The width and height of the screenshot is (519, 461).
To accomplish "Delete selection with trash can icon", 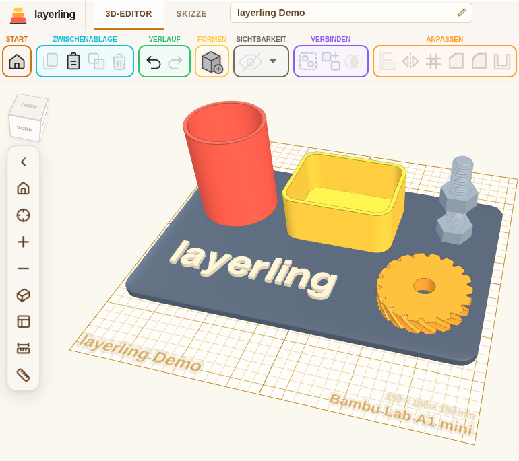I will pyautogui.click(x=119, y=61).
